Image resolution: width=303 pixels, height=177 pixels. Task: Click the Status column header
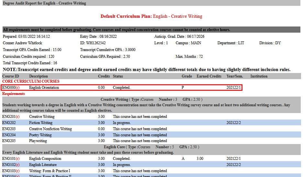coord(118,76)
